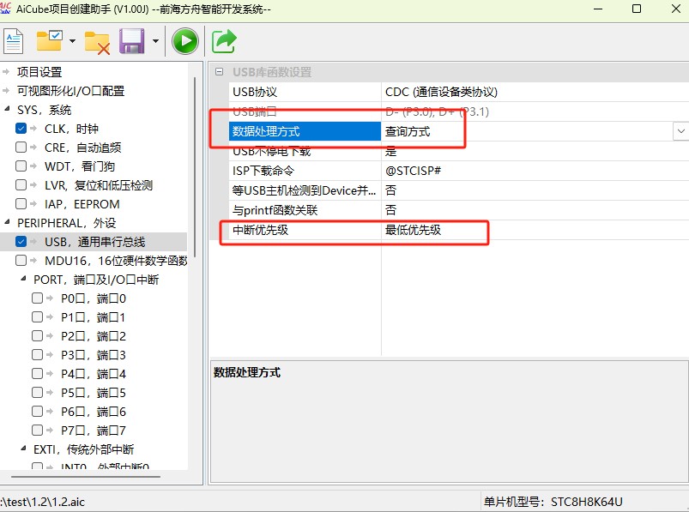Open 可视图形化I/O口配置 tree item

(x=70, y=91)
